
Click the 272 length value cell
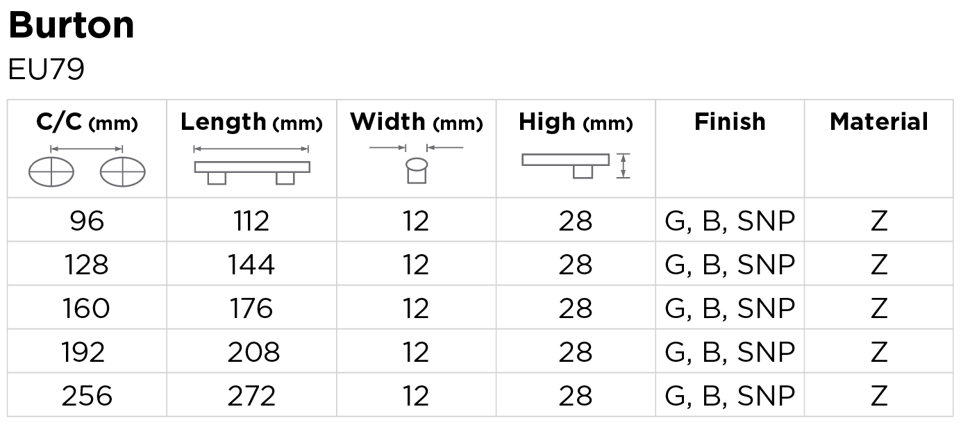(251, 396)
